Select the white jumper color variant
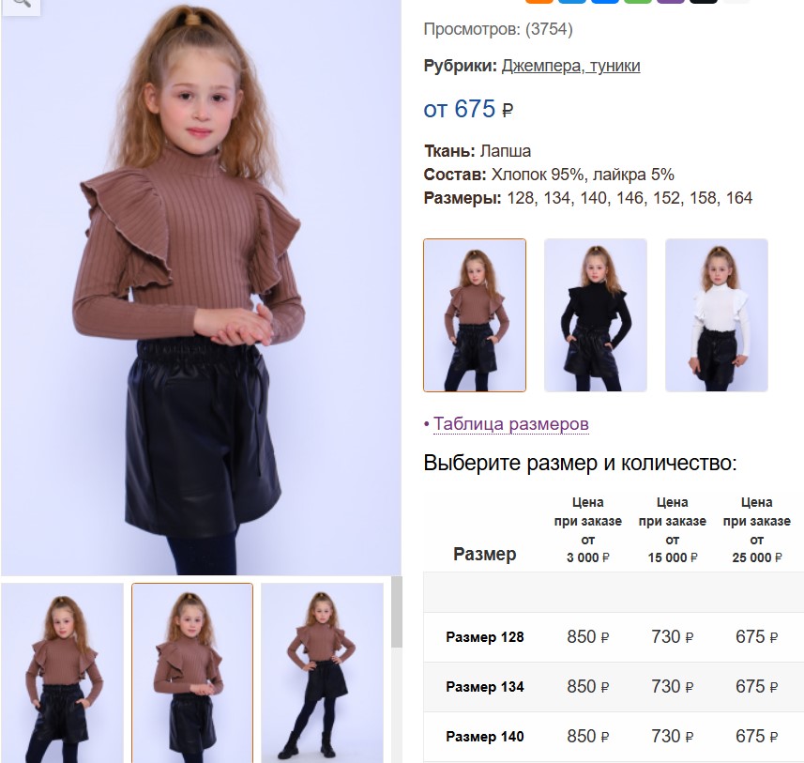Screen dimensions: 804x763 (717, 315)
